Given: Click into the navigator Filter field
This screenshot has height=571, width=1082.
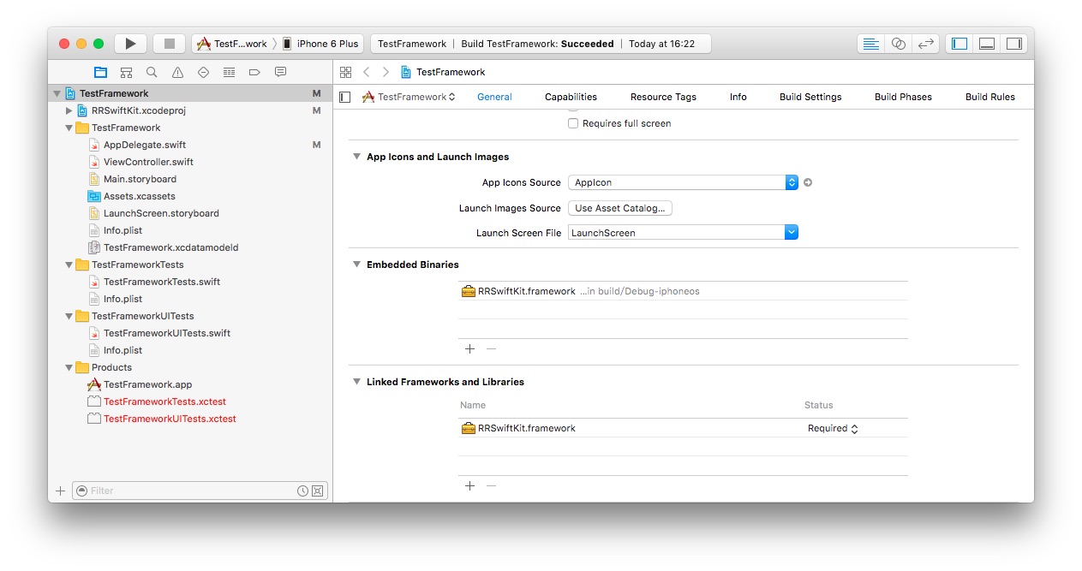Looking at the screenshot, I should tap(192, 491).
